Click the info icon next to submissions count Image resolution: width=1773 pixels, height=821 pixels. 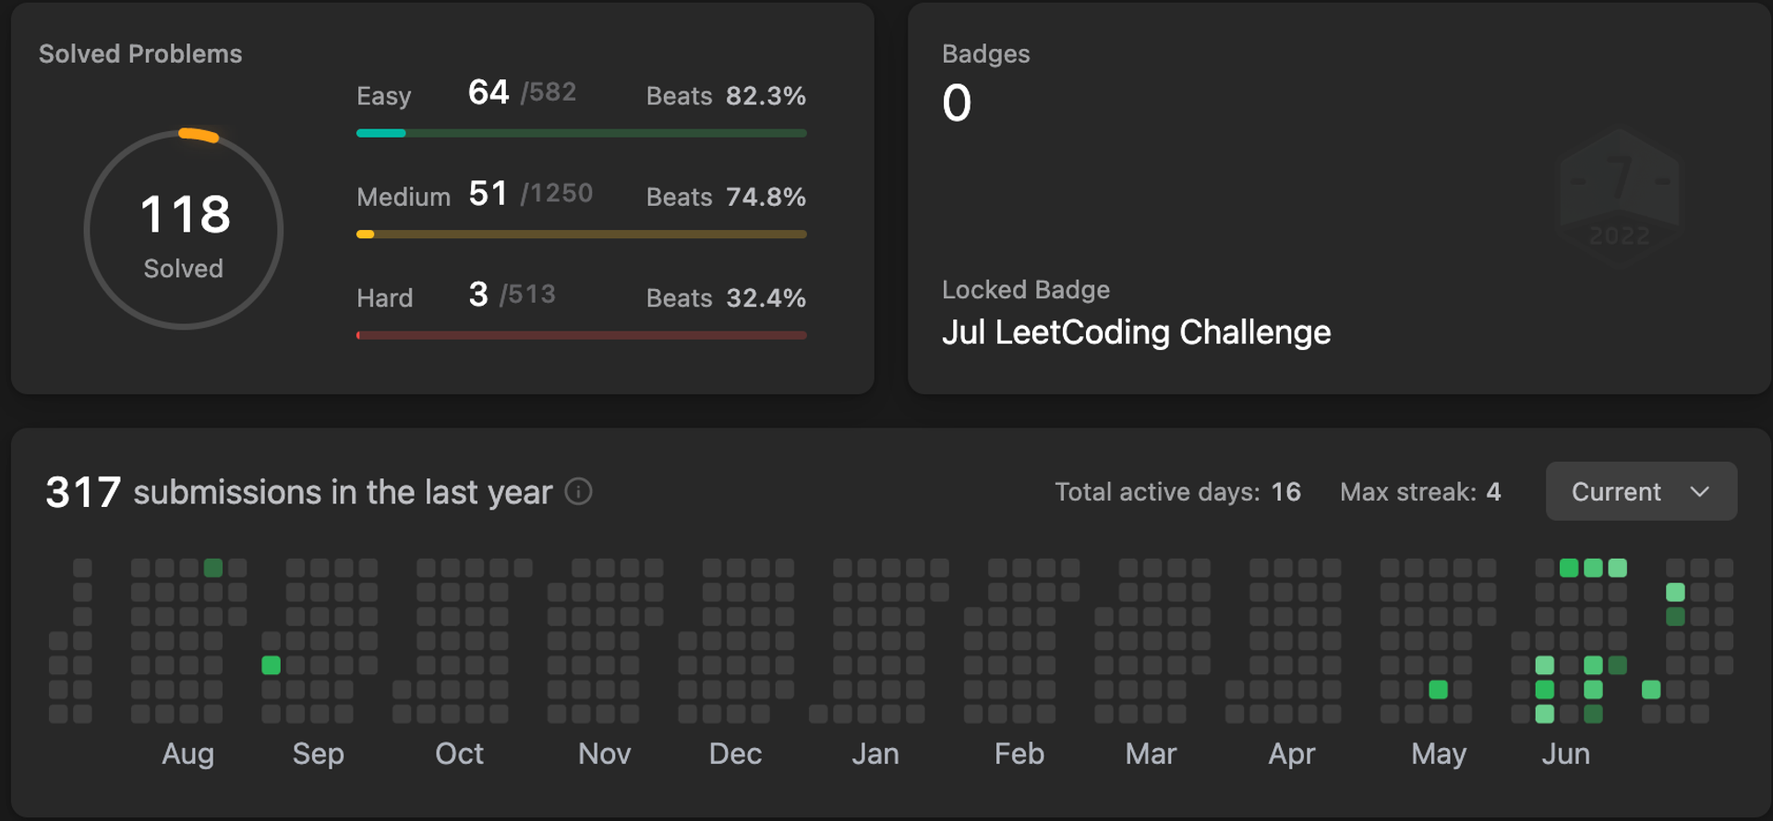(578, 492)
